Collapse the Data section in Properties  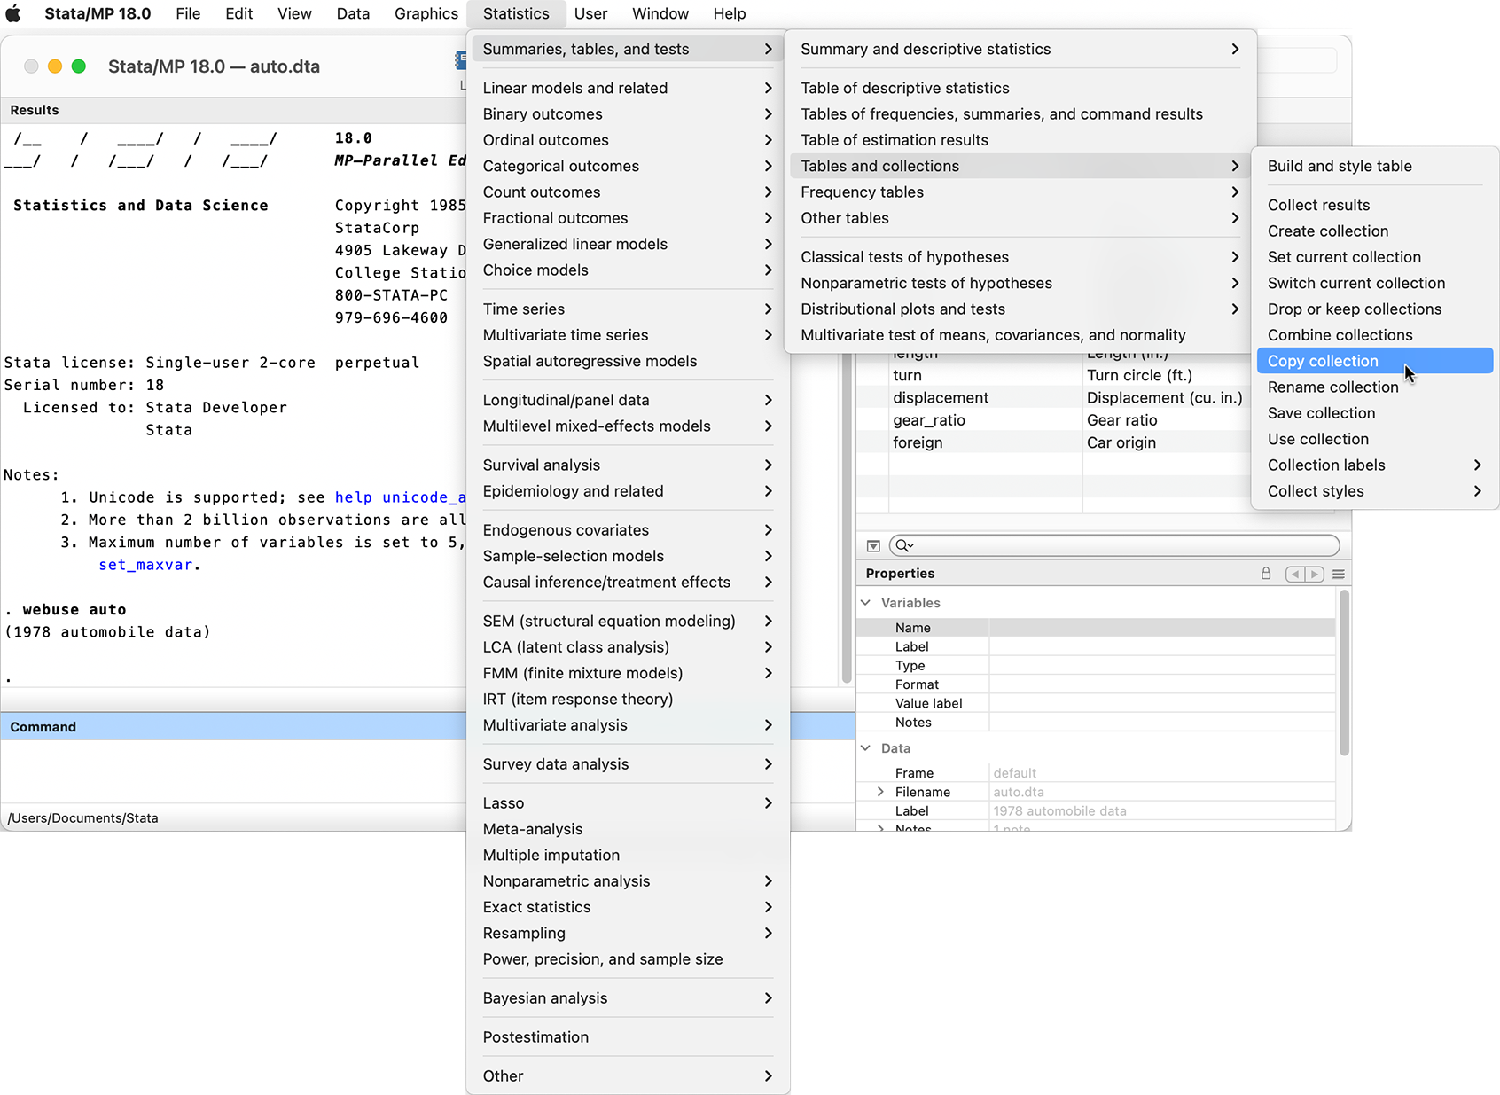pos(866,748)
